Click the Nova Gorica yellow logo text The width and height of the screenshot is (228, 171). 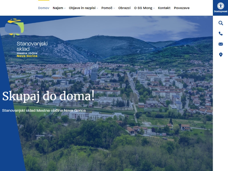point(27,56)
